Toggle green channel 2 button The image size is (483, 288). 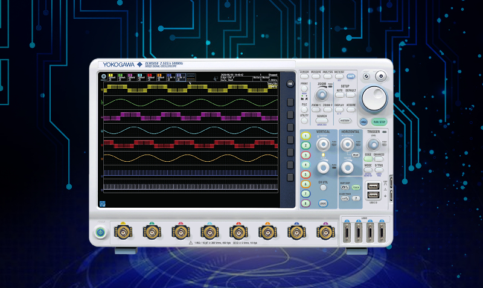coord(305,146)
